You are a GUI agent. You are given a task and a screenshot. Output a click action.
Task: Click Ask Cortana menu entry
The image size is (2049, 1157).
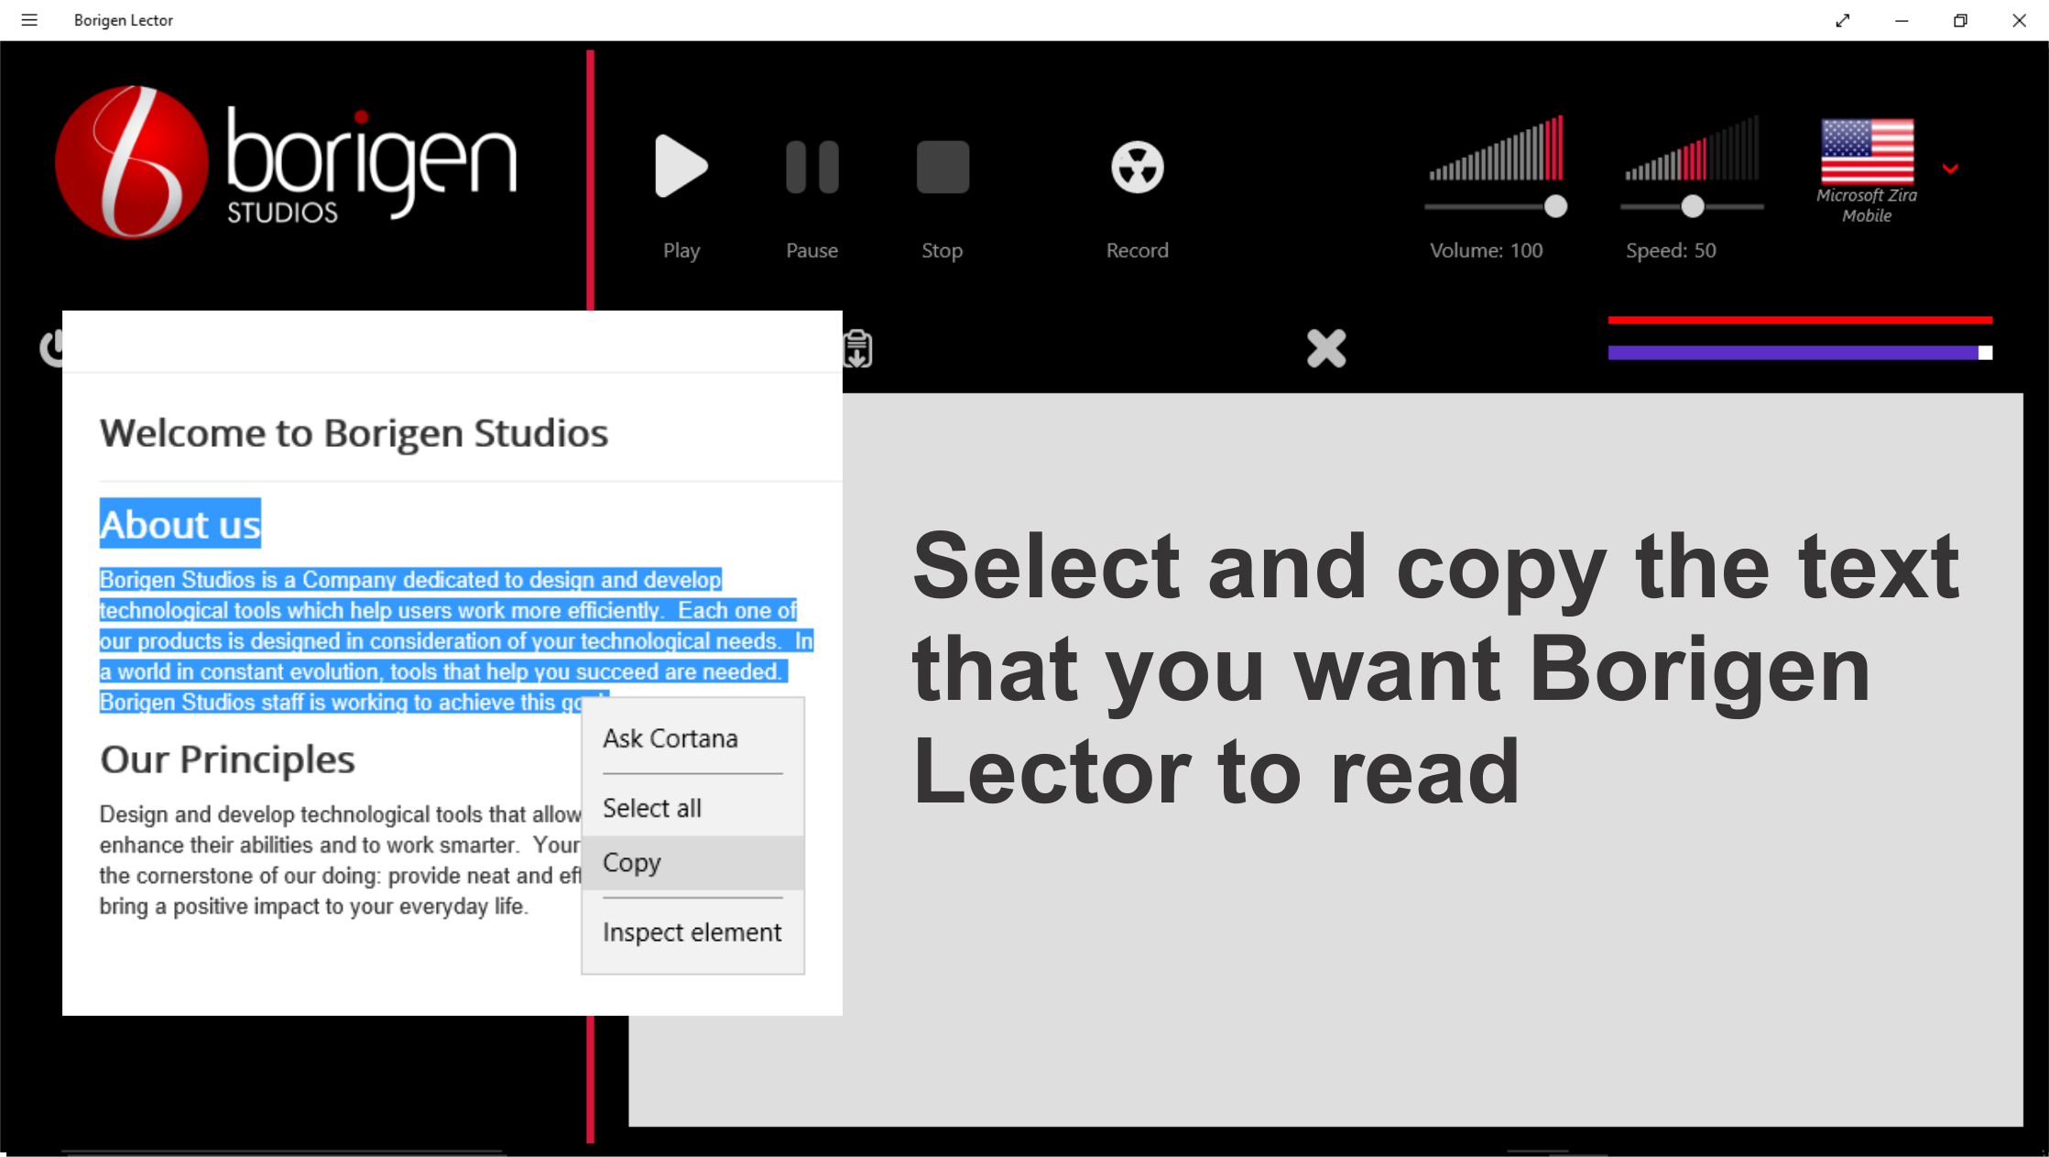pos(670,738)
